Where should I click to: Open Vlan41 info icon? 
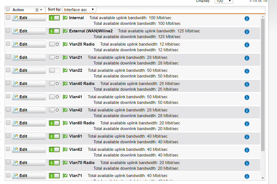point(247,97)
